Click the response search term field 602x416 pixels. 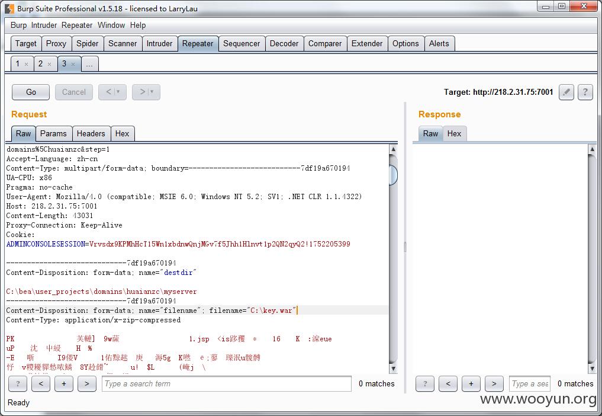pyautogui.click(x=530, y=384)
